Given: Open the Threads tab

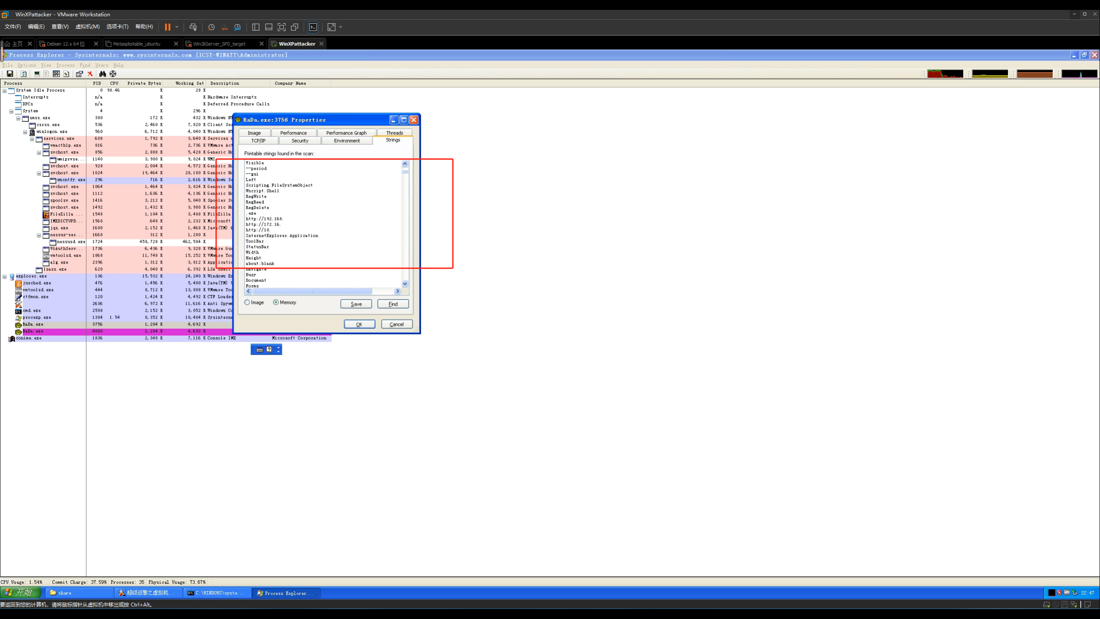Looking at the screenshot, I should click(x=394, y=133).
